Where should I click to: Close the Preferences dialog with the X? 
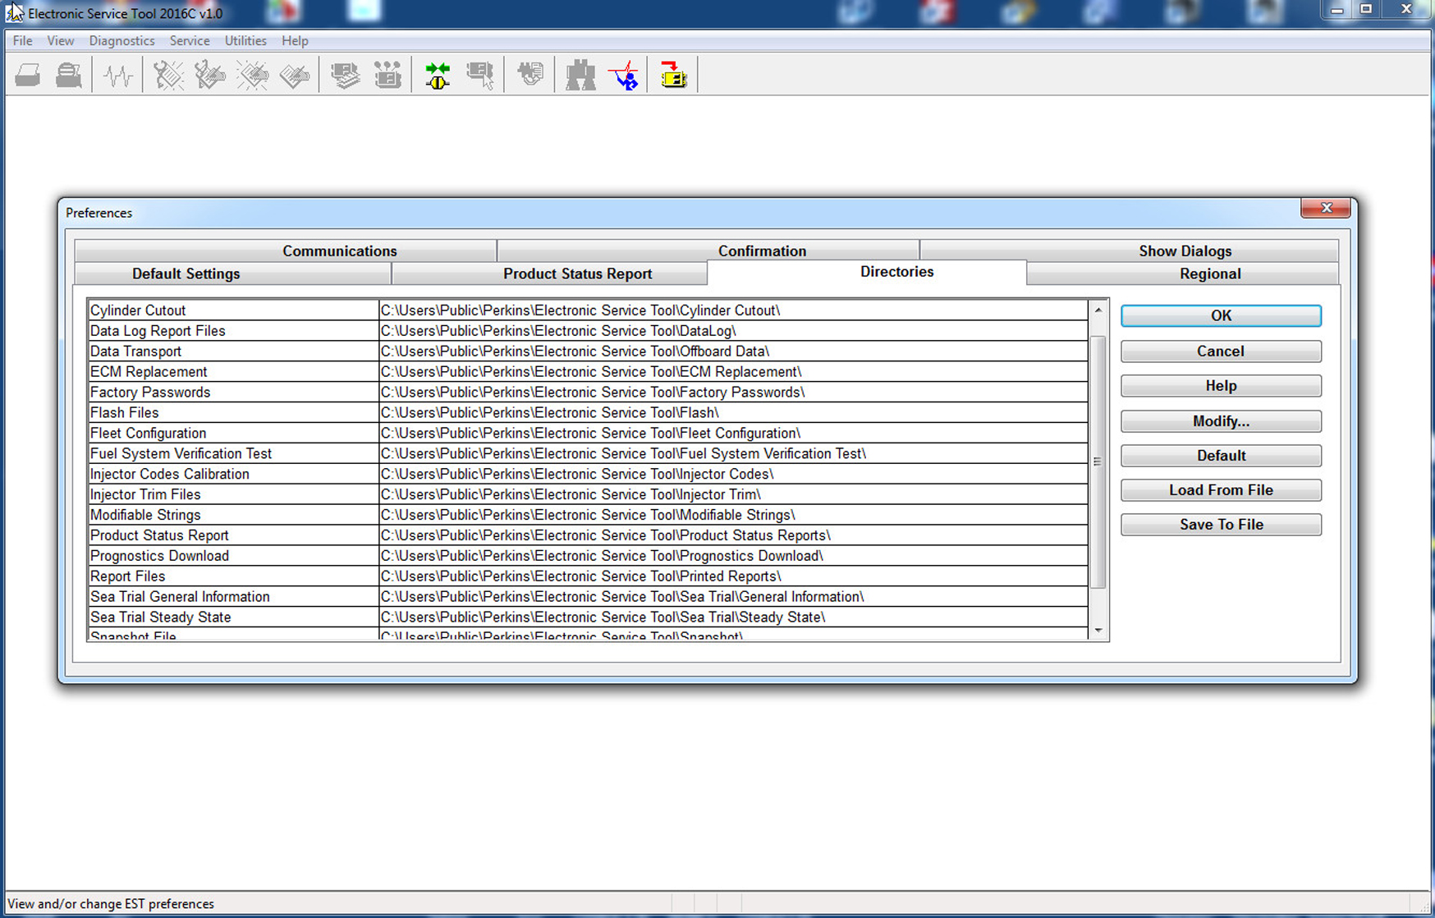tap(1325, 209)
